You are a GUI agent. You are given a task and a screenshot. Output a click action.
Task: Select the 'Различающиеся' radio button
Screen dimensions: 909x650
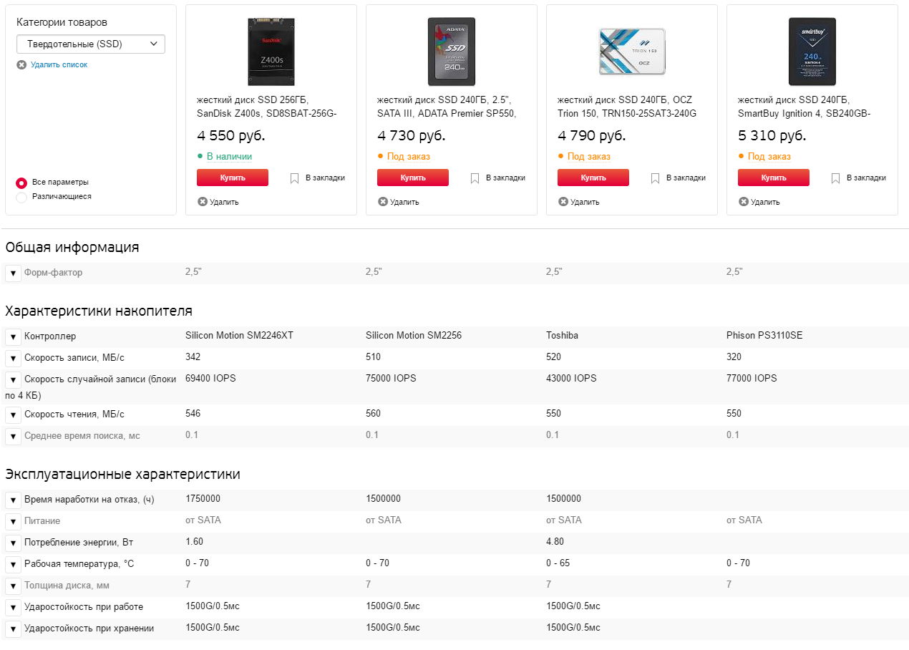coord(21,197)
